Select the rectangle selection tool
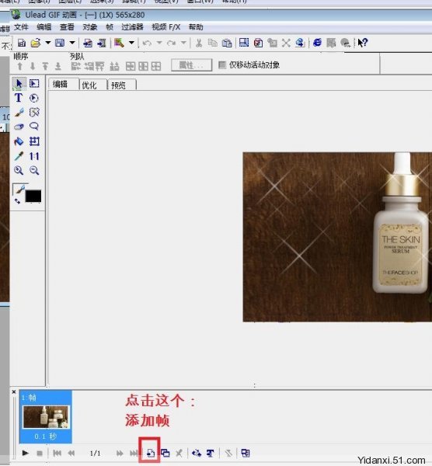432x466 pixels. [x=34, y=84]
